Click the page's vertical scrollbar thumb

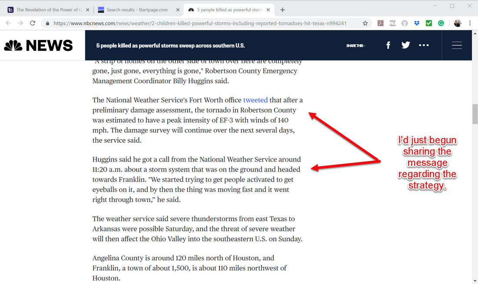point(475,114)
